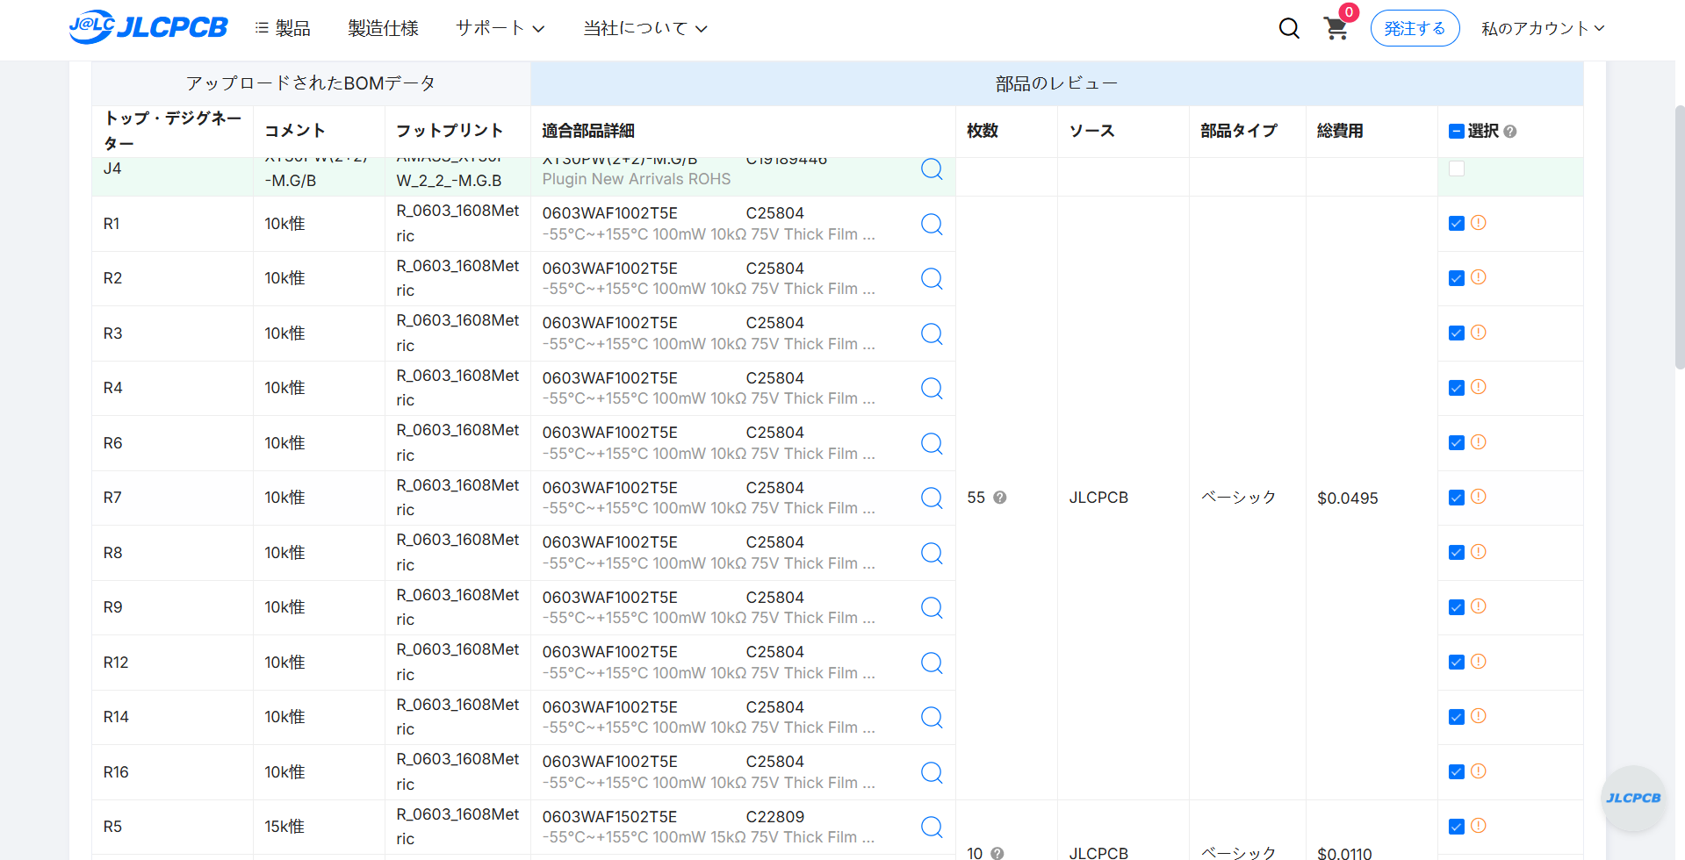Expand the サポート dropdown menu

(x=500, y=29)
